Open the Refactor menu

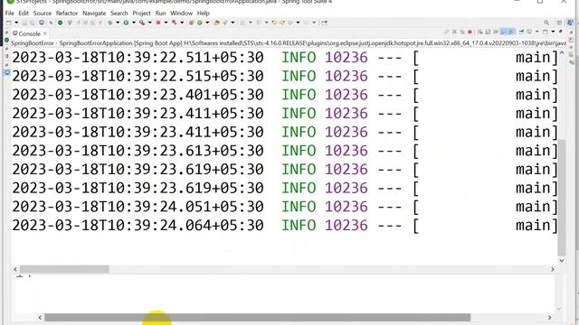pos(67,14)
